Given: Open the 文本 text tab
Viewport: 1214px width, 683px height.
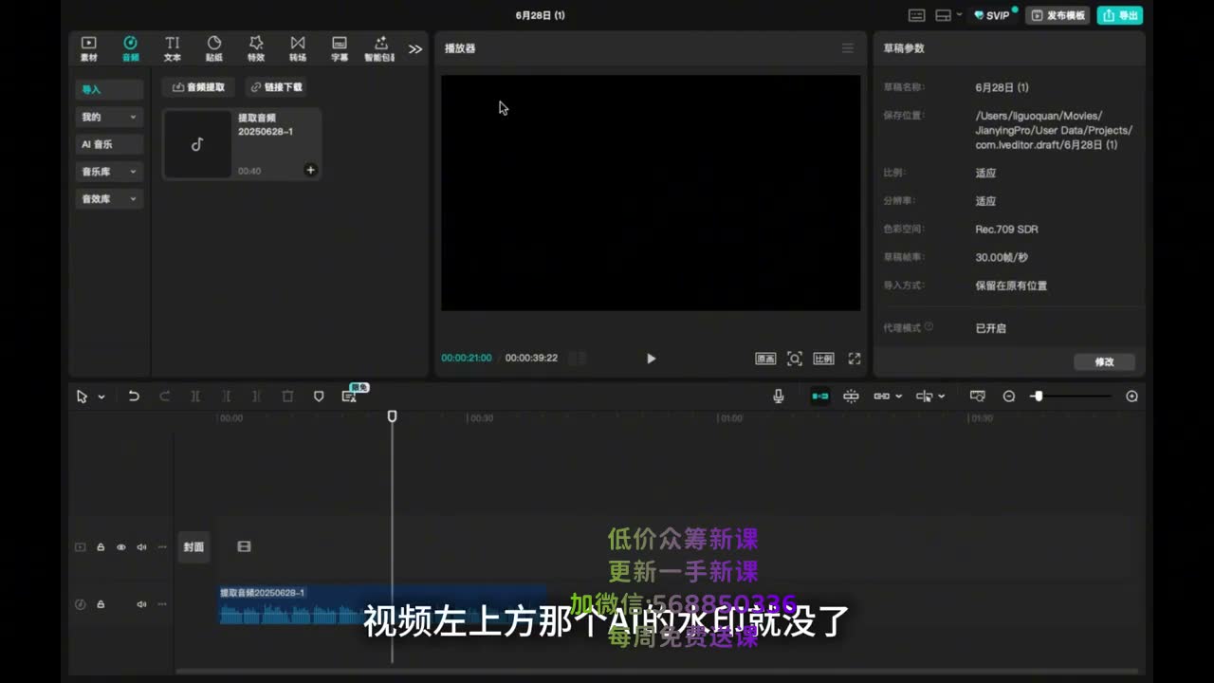Looking at the screenshot, I should point(172,48).
